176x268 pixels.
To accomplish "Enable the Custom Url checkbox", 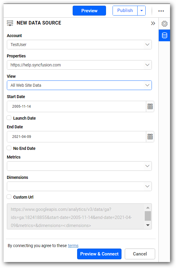I will tap(9, 197).
